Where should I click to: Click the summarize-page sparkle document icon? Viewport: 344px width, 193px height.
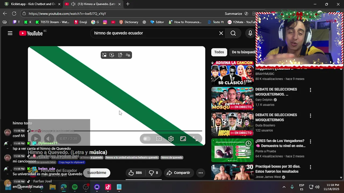[120, 55]
